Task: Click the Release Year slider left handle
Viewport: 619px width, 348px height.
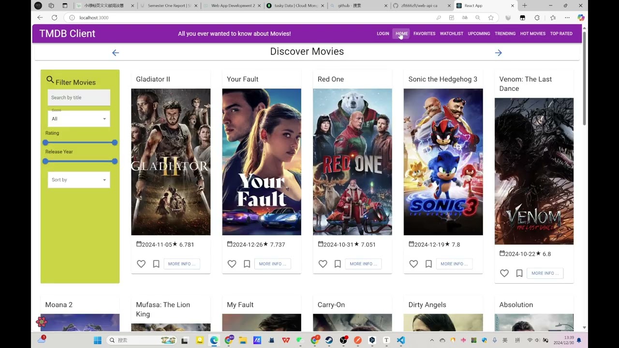Action: (x=45, y=161)
